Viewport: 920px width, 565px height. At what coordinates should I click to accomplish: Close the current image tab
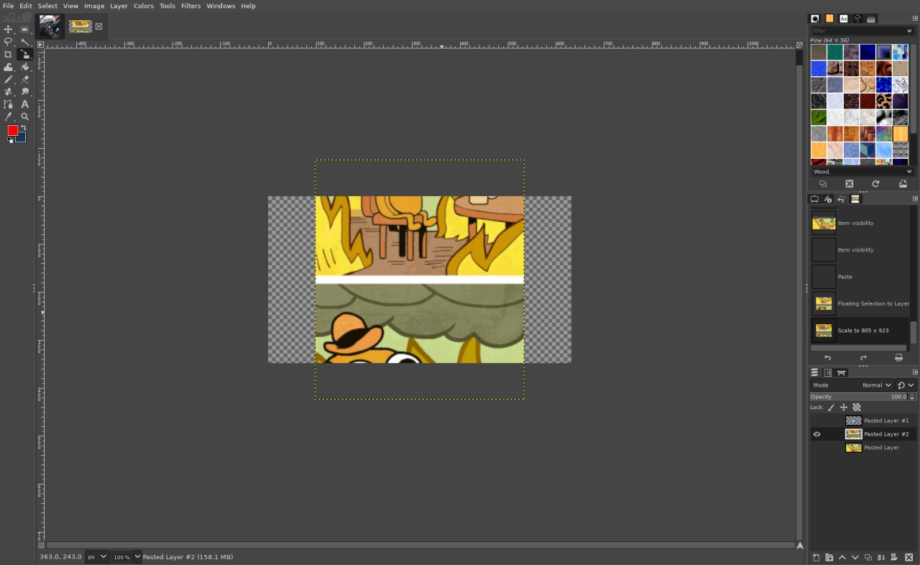(x=98, y=27)
